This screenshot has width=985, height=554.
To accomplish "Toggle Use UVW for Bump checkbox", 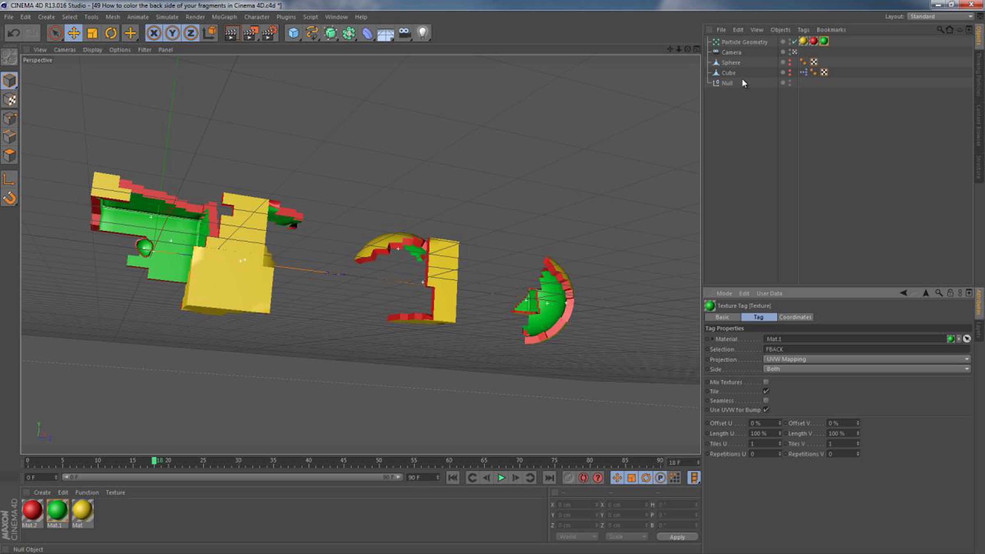I will [x=765, y=410].
